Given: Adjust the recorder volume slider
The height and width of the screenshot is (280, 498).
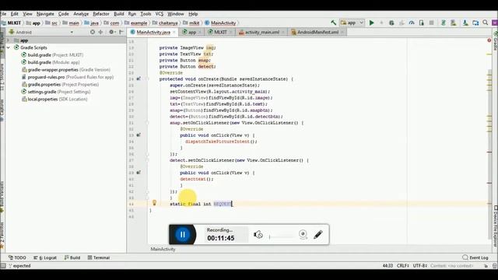Looking at the screenshot, I should [282, 236].
